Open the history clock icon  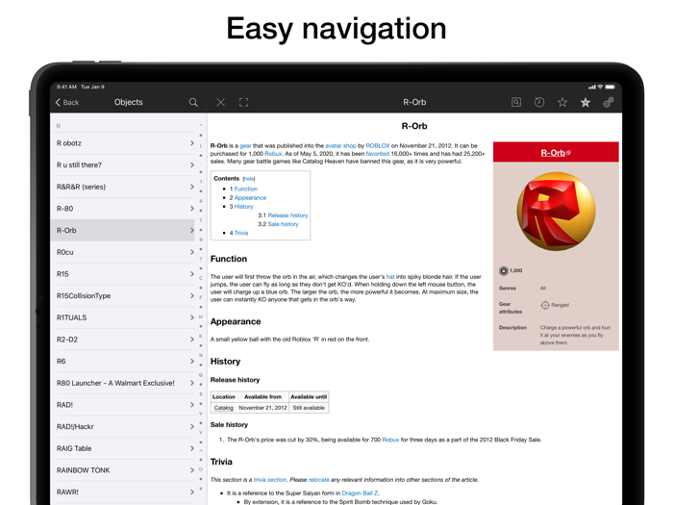click(539, 102)
